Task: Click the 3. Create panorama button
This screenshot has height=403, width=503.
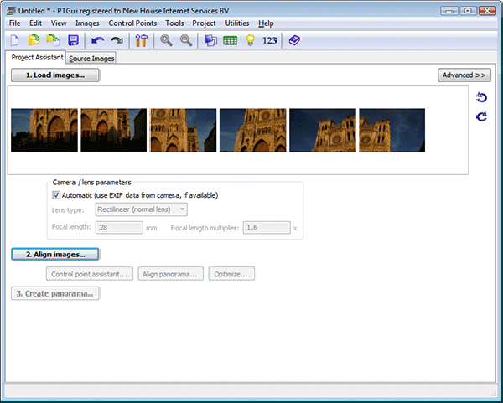Action: (55, 294)
